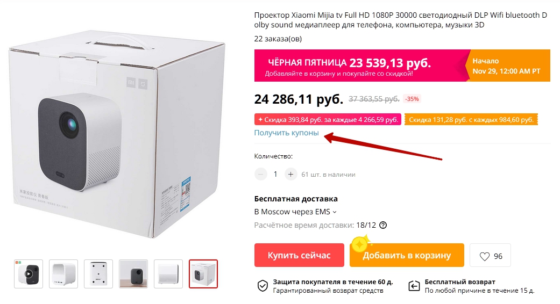This screenshot has width=560, height=304.
Task: Click the sparkle icon on the cart button
Action: pyautogui.click(x=360, y=244)
